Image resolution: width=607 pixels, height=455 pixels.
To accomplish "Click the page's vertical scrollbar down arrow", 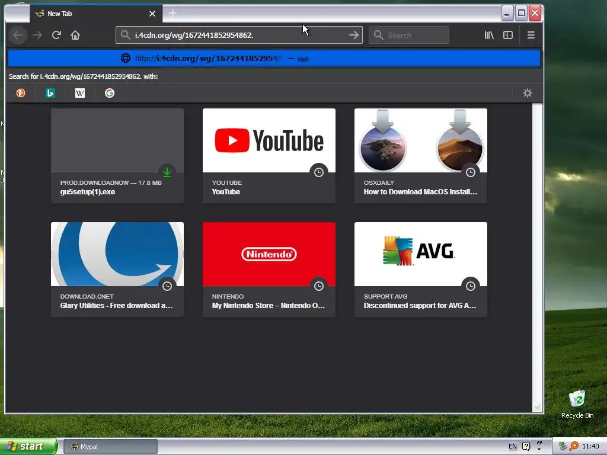I will [537, 407].
